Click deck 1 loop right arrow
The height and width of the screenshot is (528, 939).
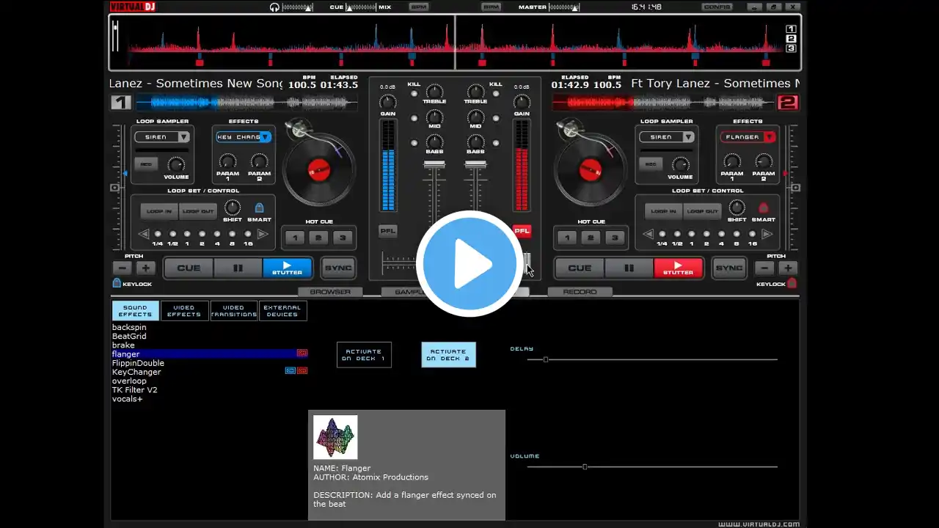tap(262, 235)
